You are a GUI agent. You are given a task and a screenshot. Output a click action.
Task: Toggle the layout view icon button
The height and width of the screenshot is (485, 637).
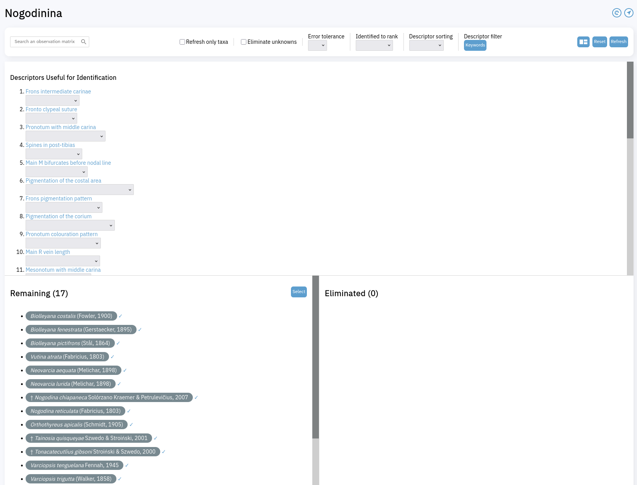click(x=583, y=42)
